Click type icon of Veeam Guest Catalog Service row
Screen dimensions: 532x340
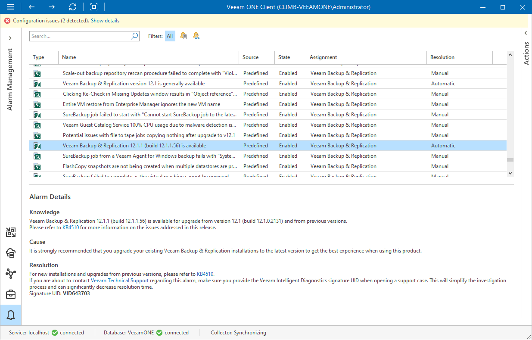pyautogui.click(x=37, y=125)
